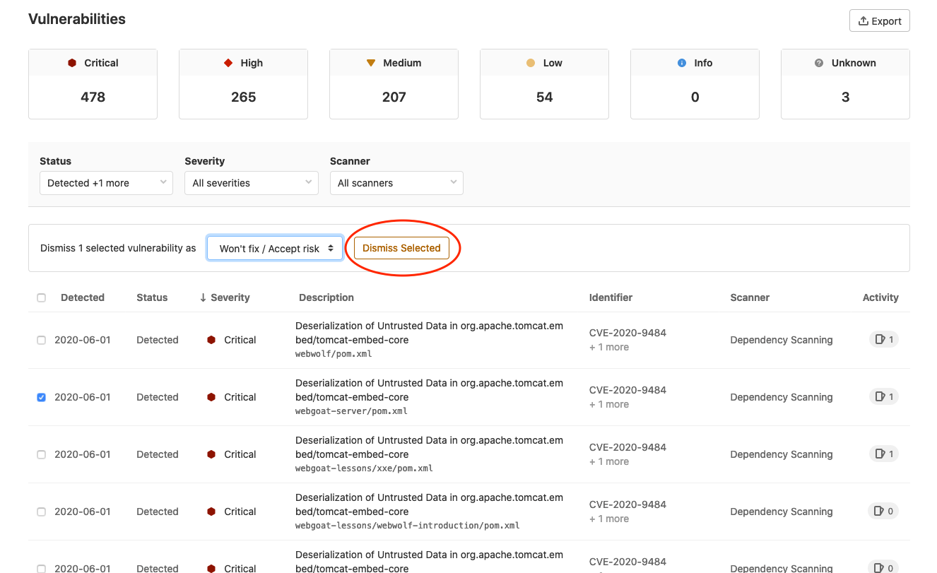Click the Detected column header
The width and height of the screenshot is (937, 573).
coord(83,297)
